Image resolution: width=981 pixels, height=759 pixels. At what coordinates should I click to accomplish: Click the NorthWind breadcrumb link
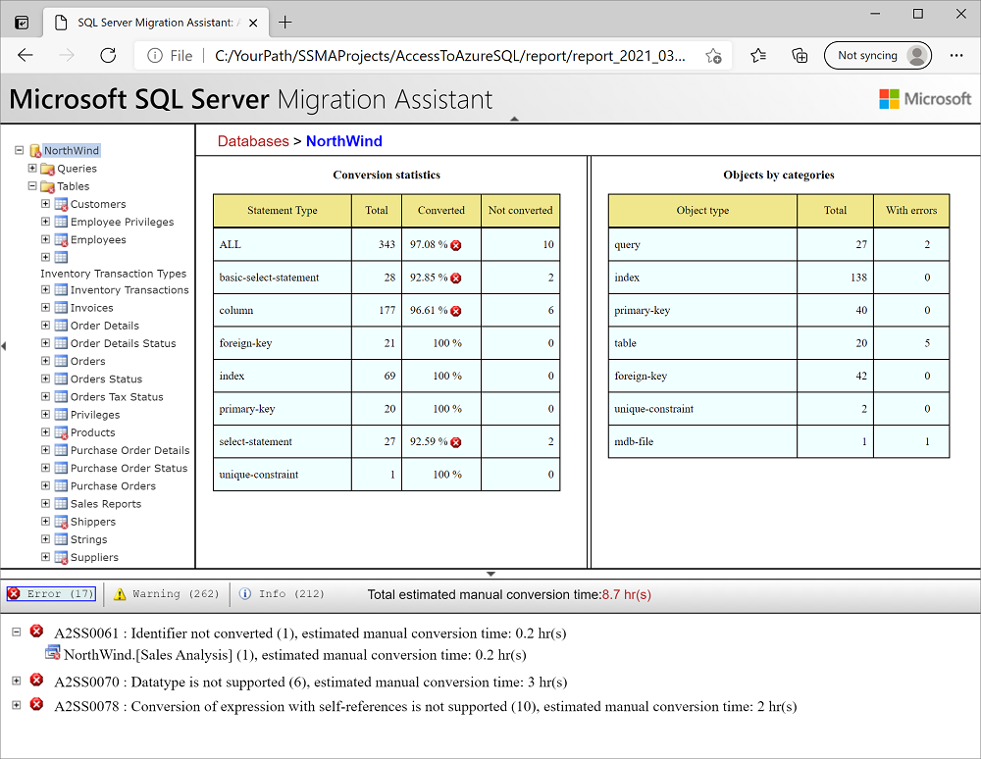[x=343, y=141]
